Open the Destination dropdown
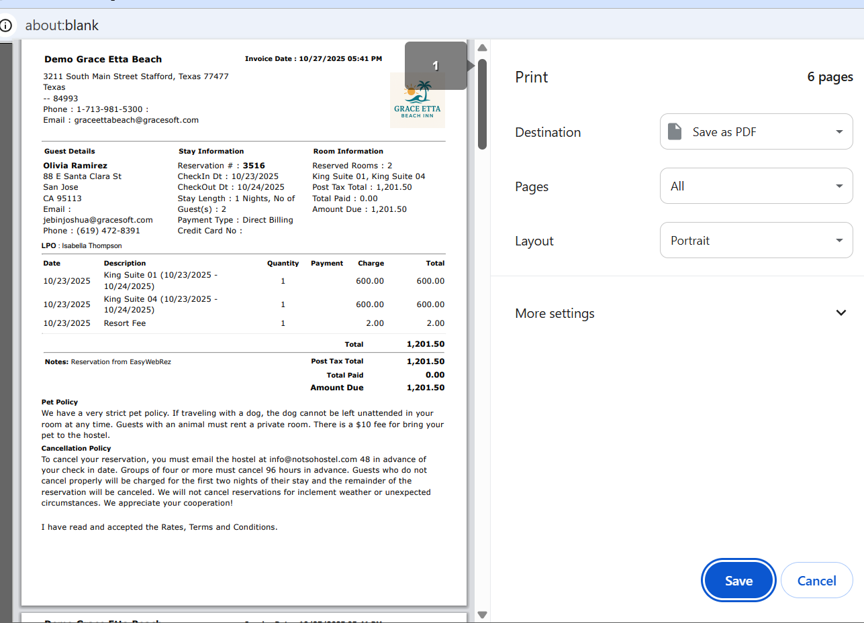864x623 pixels. [x=757, y=131]
